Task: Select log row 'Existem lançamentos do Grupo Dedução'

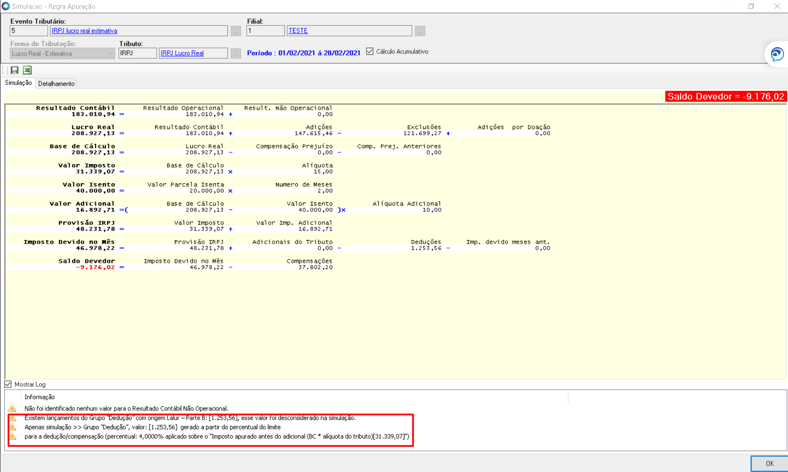Action: click(190, 418)
